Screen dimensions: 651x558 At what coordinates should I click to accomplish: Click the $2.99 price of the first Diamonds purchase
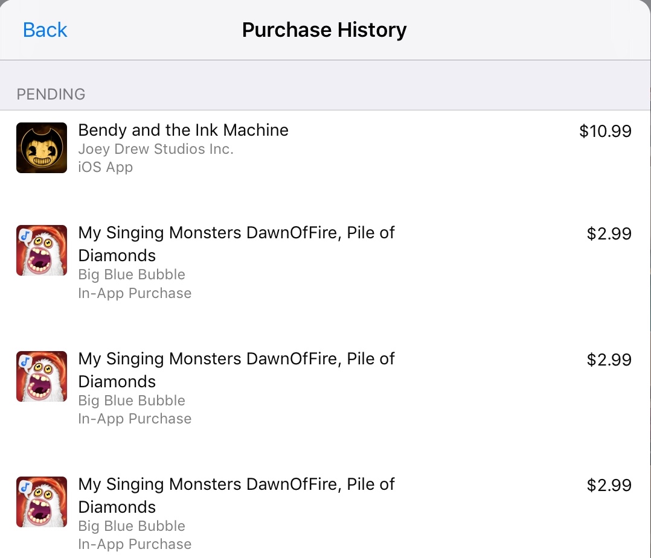(x=609, y=234)
